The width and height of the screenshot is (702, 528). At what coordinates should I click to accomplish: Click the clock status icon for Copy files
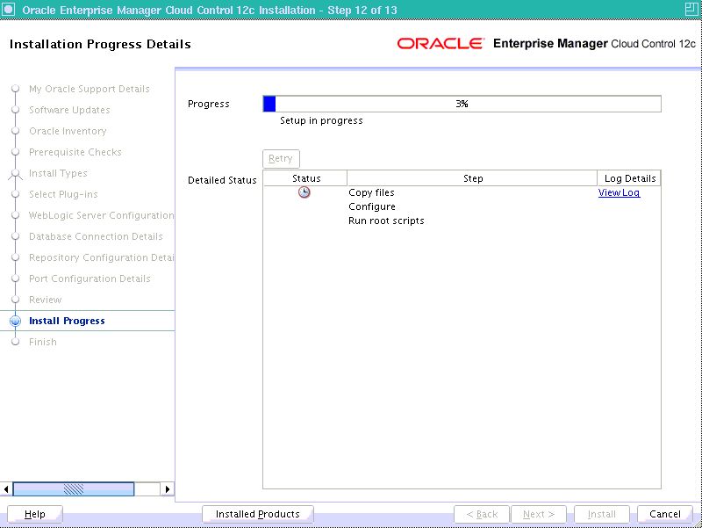point(304,192)
